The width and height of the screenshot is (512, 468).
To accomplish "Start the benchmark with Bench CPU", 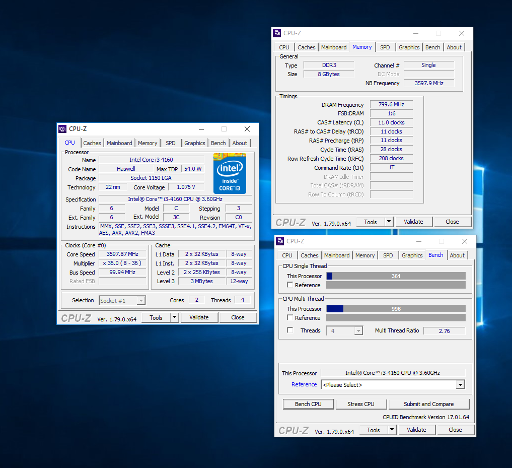I will [308, 404].
